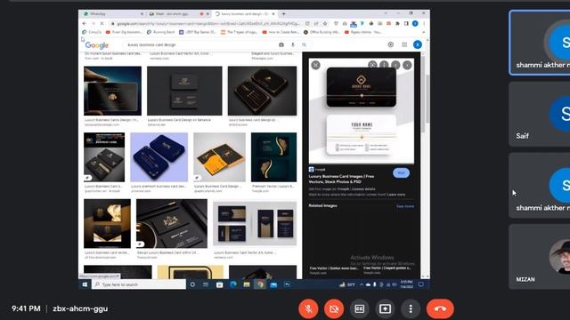Click the Chrome profile avatar in the toolbar

pyautogui.click(x=415, y=24)
